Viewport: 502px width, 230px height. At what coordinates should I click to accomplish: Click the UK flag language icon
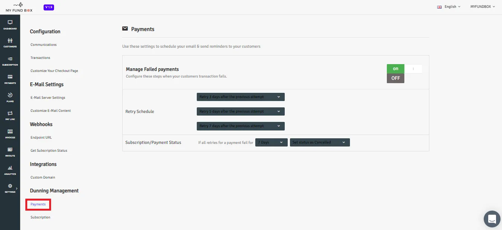[439, 7]
